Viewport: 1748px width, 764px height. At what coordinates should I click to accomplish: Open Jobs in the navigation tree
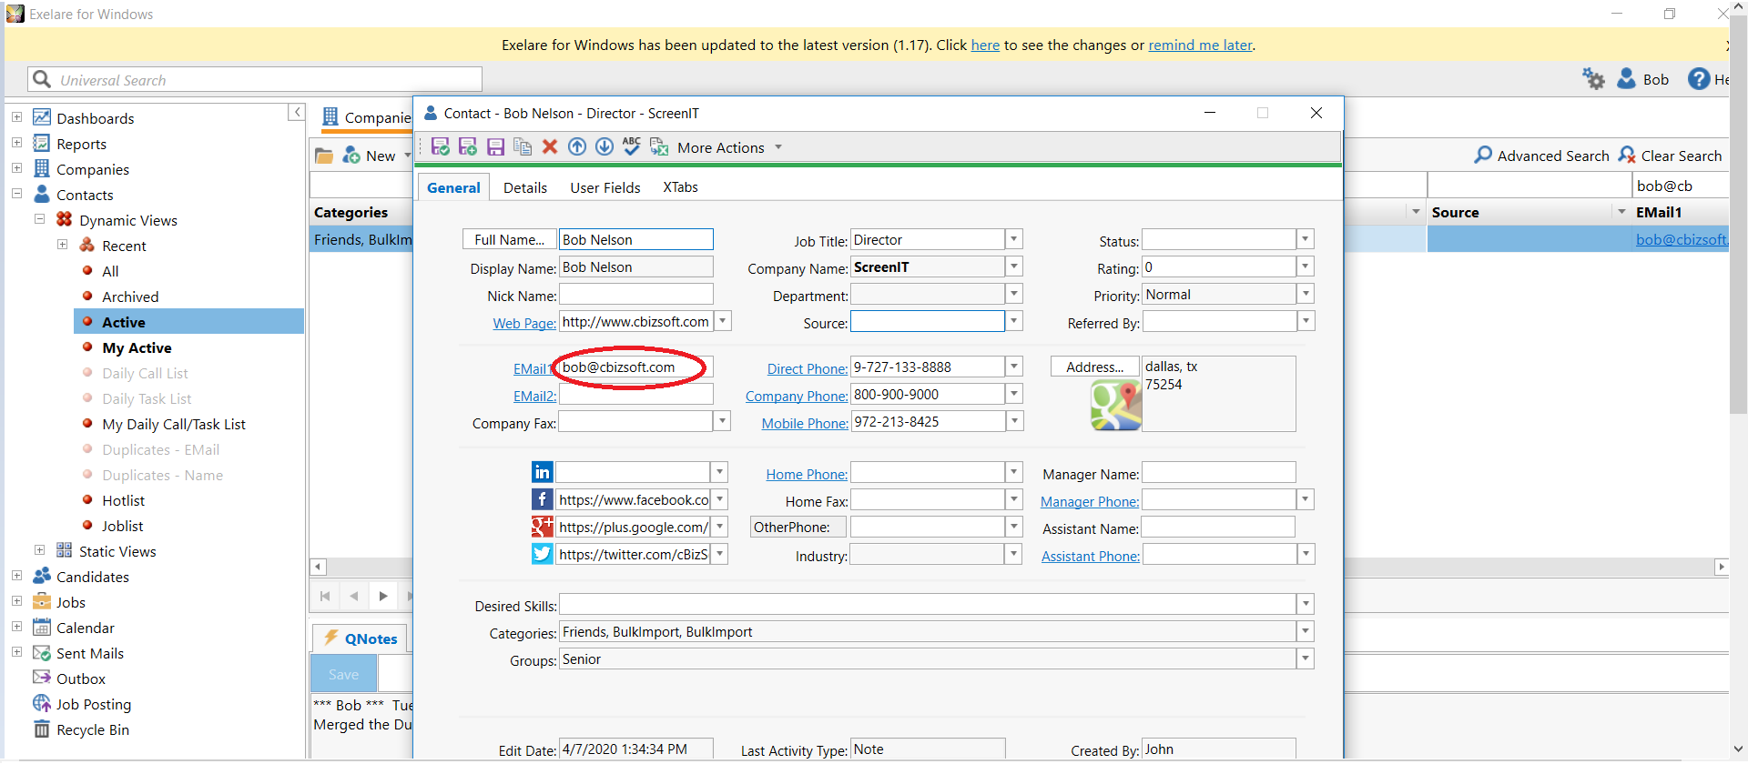pos(70,602)
